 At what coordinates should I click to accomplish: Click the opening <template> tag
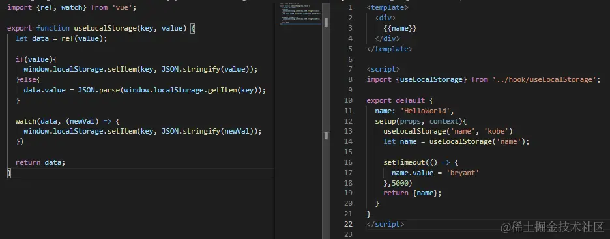[x=388, y=7]
